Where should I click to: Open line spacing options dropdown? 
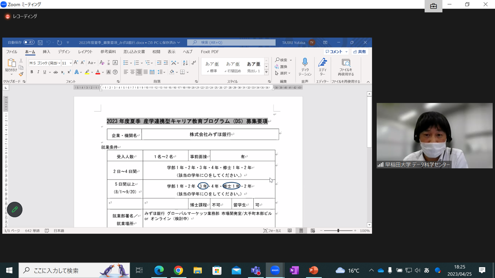162,72
